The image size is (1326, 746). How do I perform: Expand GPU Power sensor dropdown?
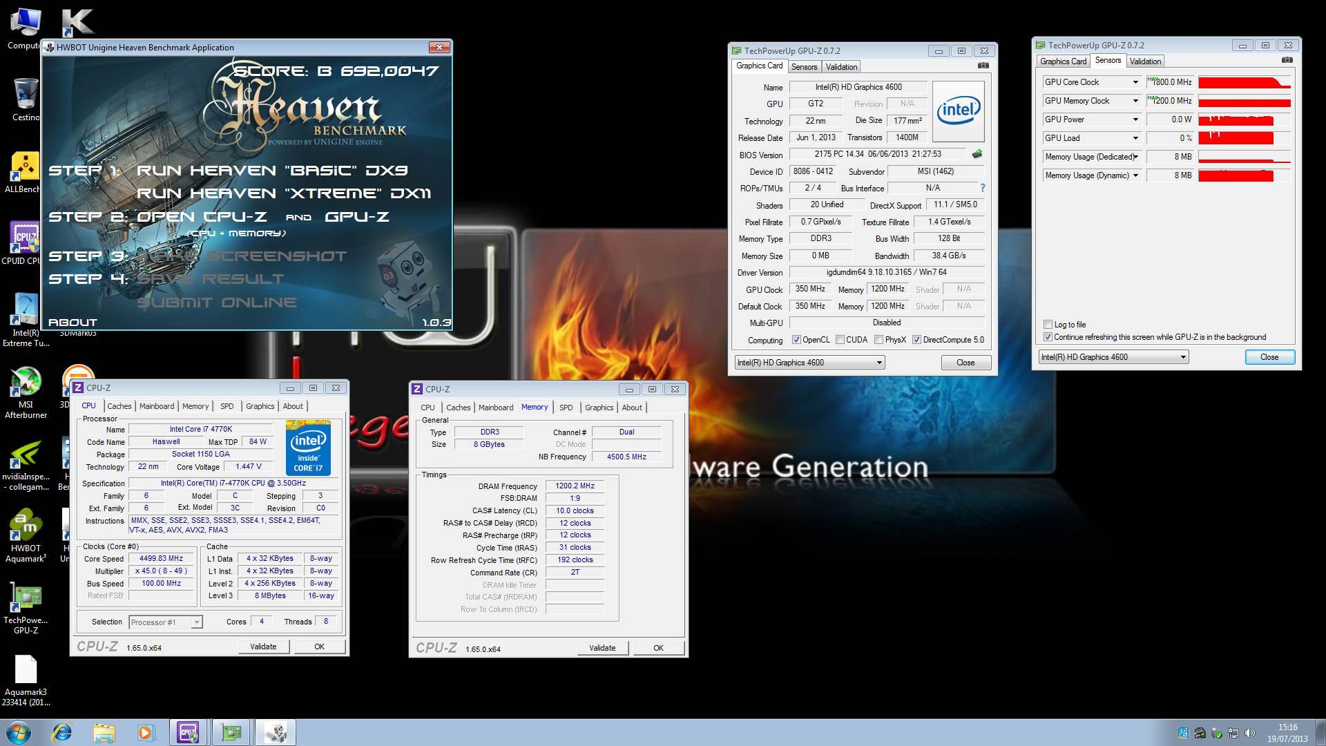point(1135,119)
